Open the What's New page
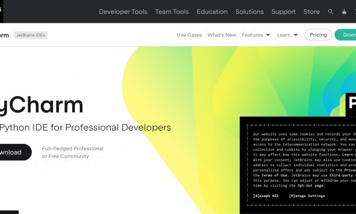 coord(222,35)
